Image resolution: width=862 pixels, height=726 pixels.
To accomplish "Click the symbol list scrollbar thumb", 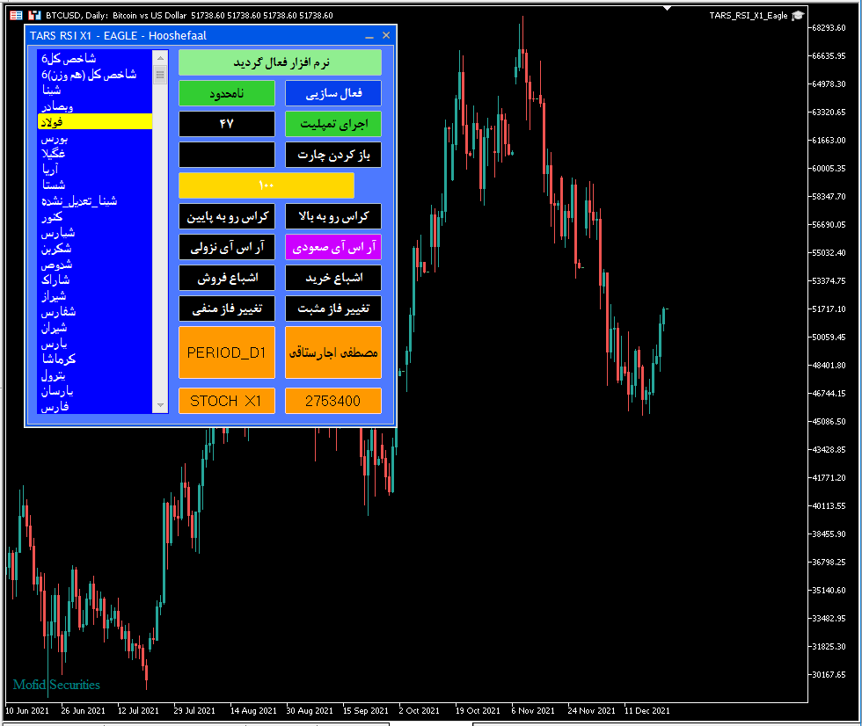I will (160, 74).
